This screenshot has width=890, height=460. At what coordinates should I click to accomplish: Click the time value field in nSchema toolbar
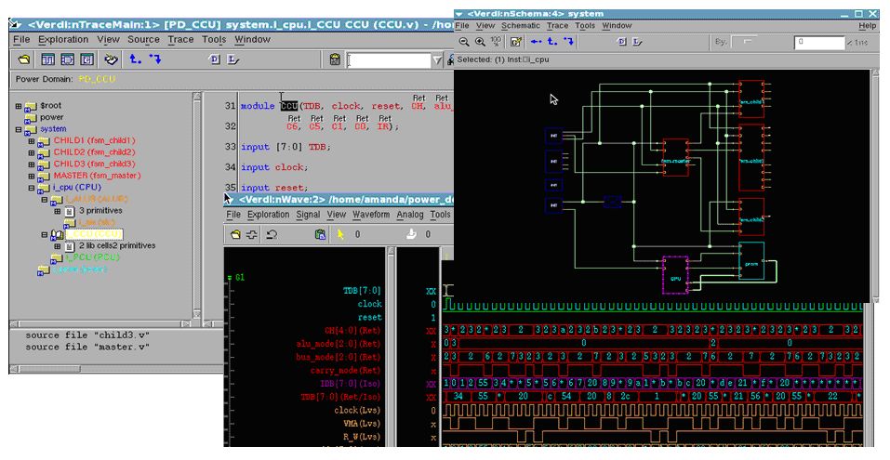[x=819, y=42]
